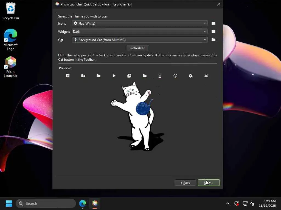This screenshot has width=281, height=210.
Task: Click the Add Instance icon in preview toolbar
Action: [68, 76]
